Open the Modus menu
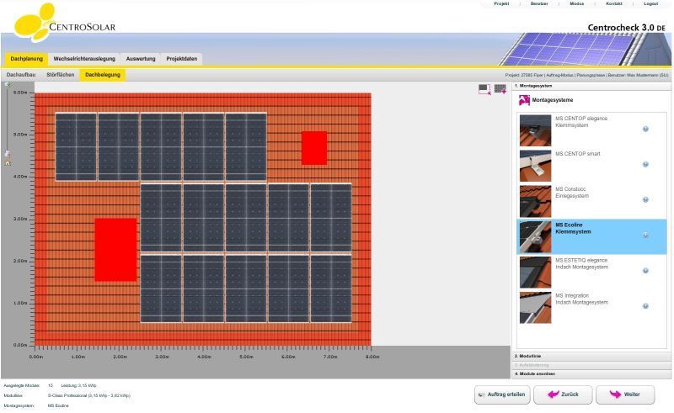Screen dimensions: 674x413 tap(577, 3)
